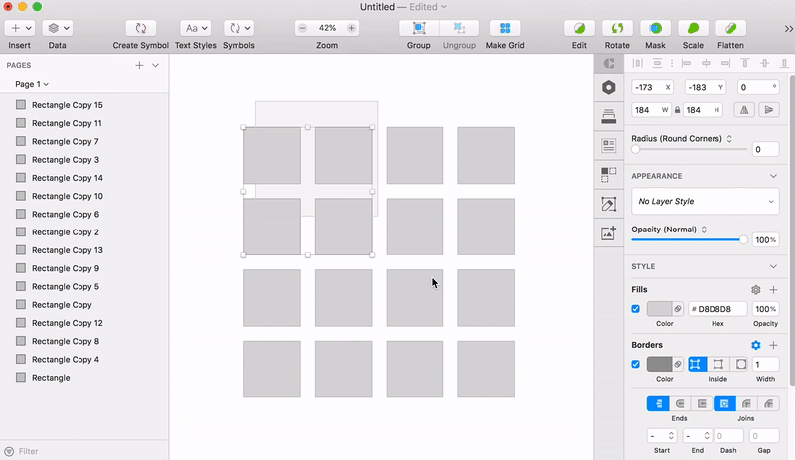Screen dimensions: 795x460
Task: Distribute selected layers horizontally
Action: pyautogui.click(x=637, y=63)
